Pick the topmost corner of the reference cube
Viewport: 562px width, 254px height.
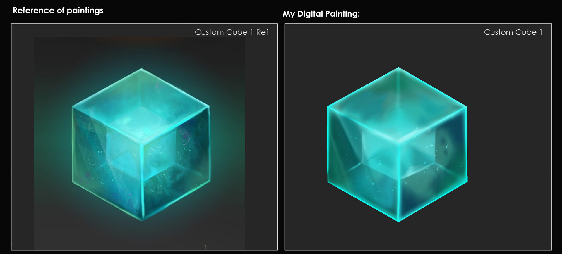[141, 69]
